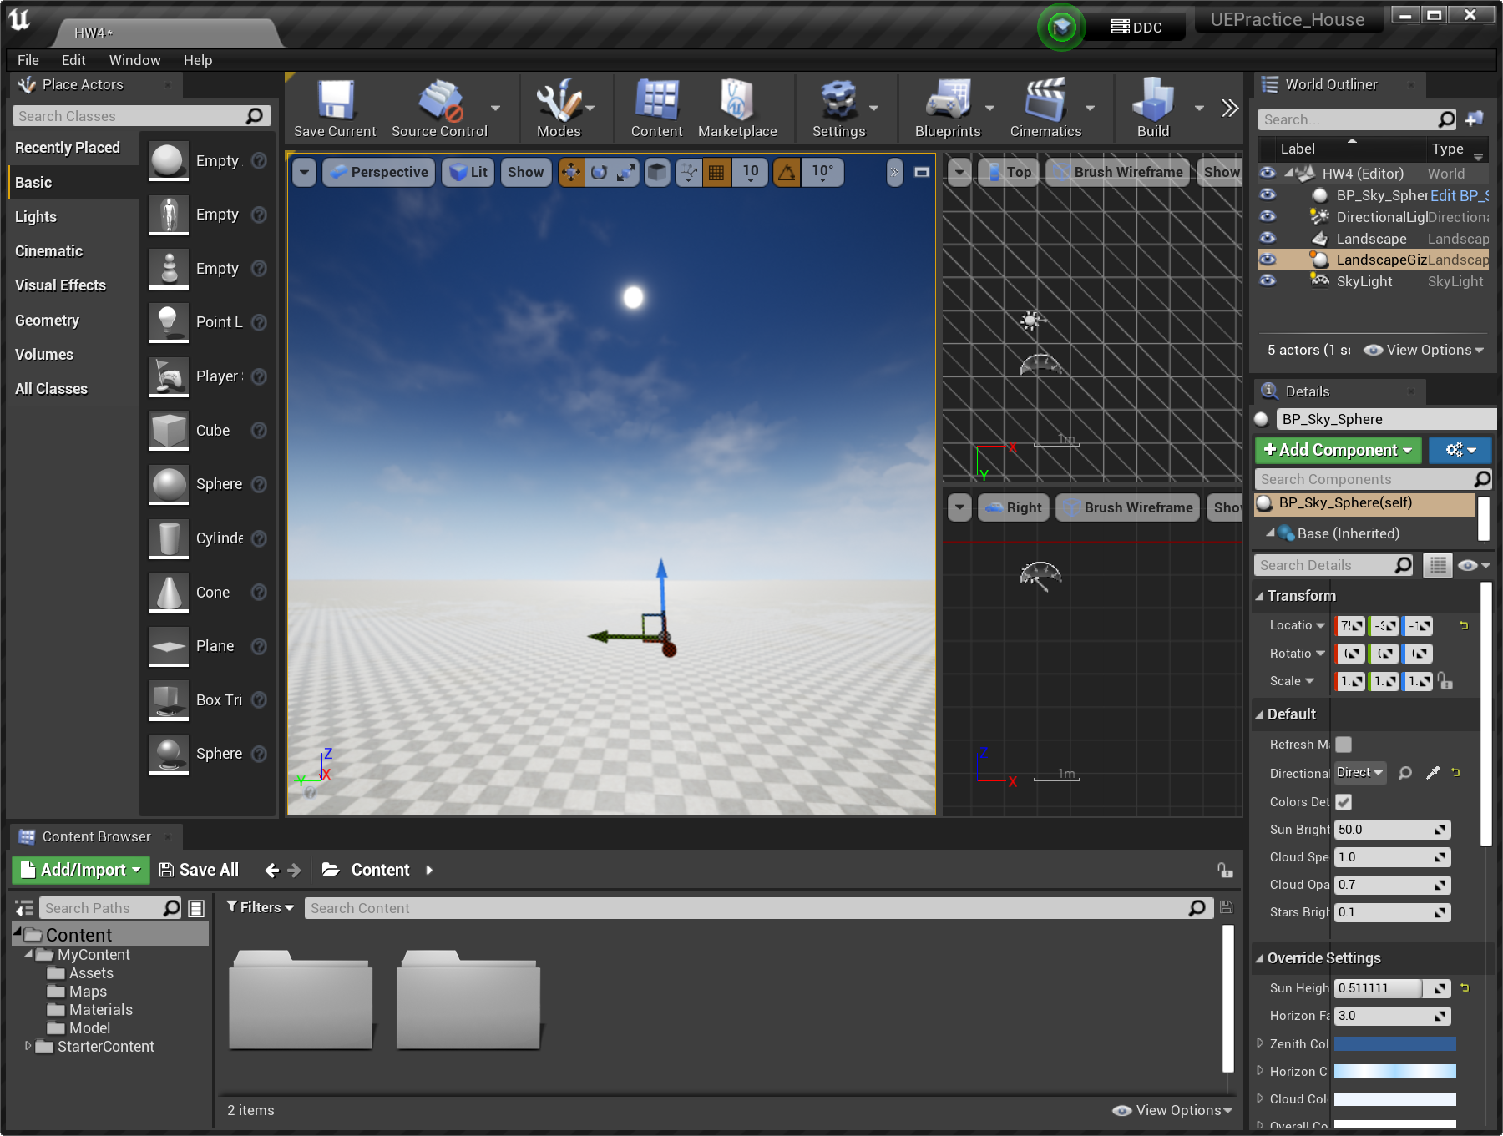Open Source Control toolbar icon
The image size is (1503, 1136).
click(439, 107)
